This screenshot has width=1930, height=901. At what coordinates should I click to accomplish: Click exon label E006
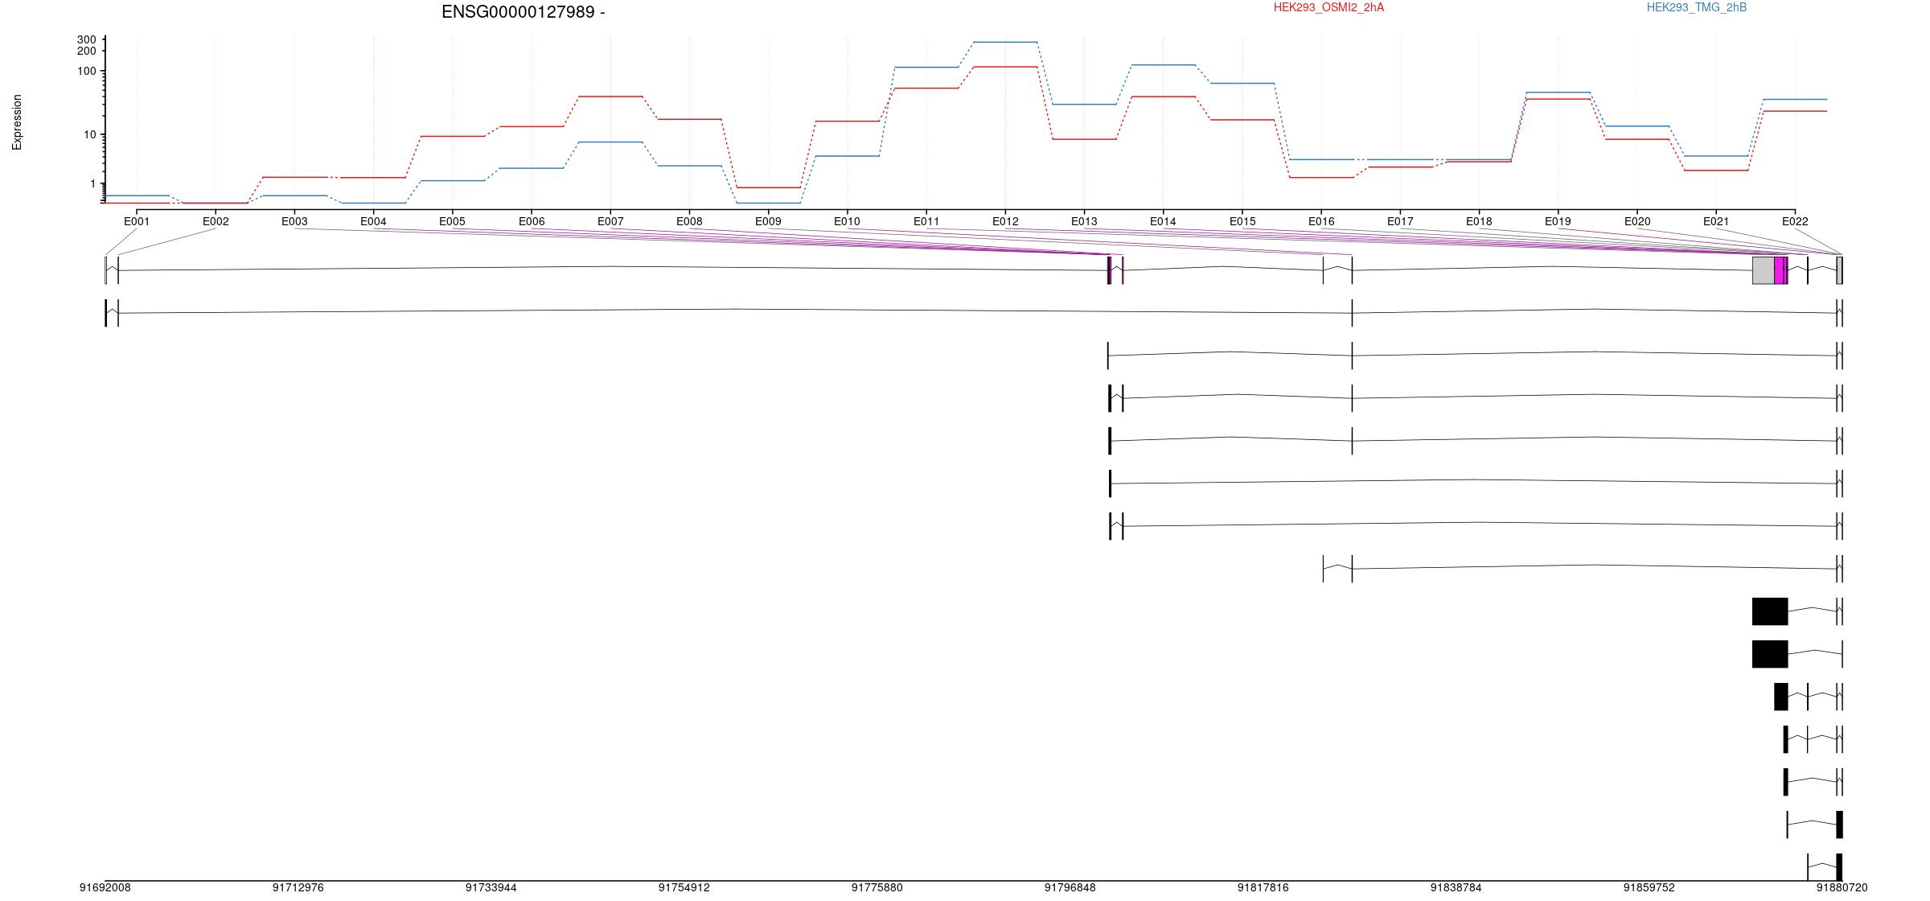532,221
